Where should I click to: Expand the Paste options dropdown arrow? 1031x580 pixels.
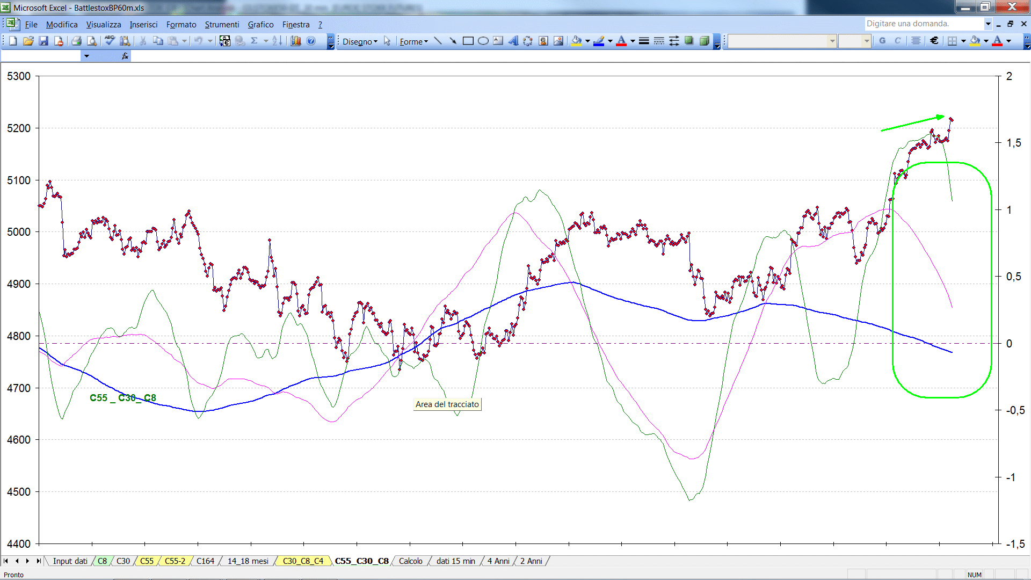coord(184,41)
